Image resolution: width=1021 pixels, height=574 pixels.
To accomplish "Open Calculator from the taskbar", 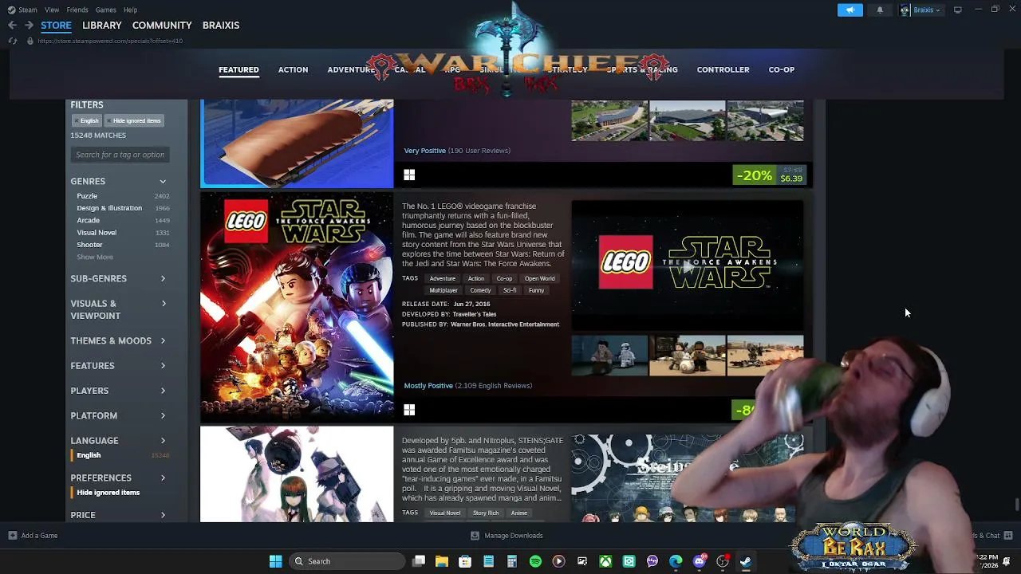I will [x=512, y=561].
